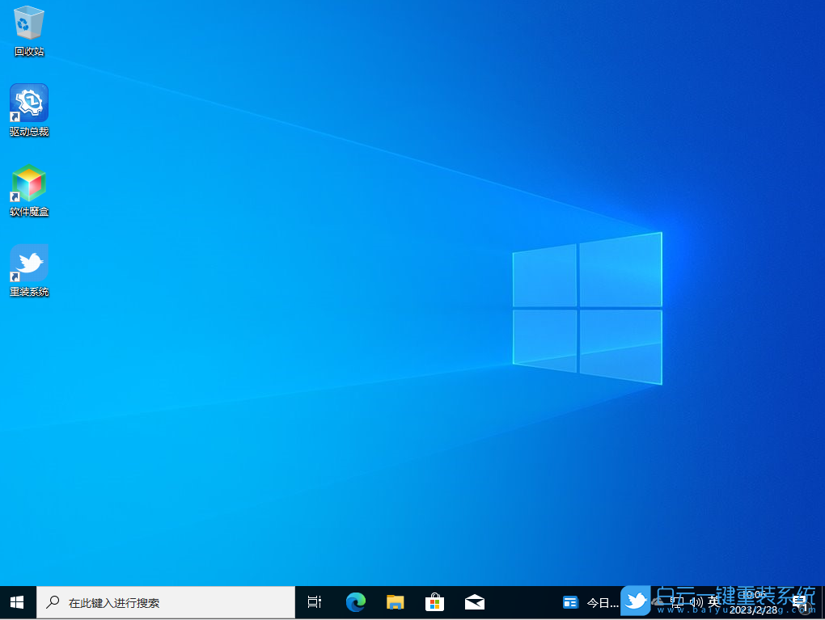Open the pinned Twitter taskbar icon
825x620 pixels.
click(x=636, y=601)
